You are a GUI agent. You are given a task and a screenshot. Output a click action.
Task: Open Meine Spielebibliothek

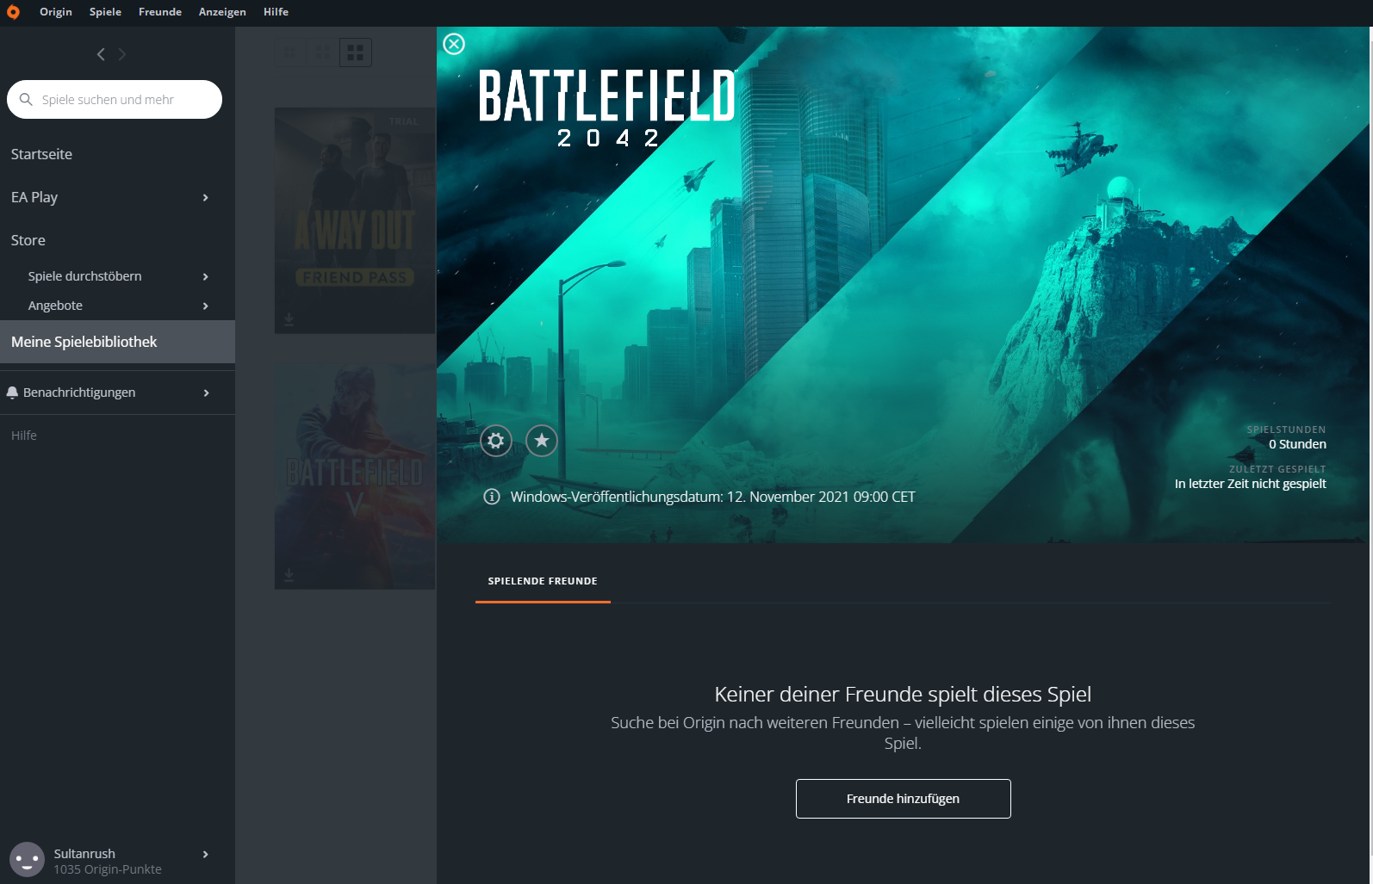coord(117,342)
